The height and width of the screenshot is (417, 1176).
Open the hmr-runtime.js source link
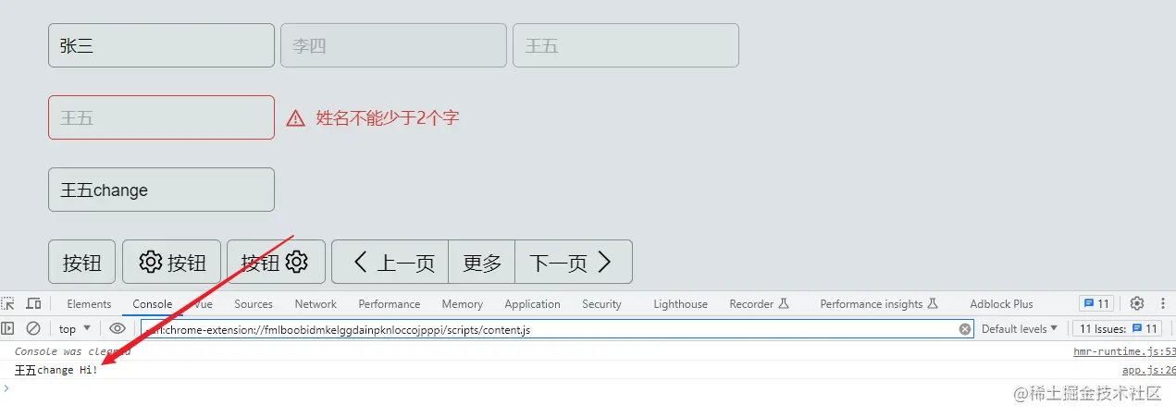(x=1124, y=351)
